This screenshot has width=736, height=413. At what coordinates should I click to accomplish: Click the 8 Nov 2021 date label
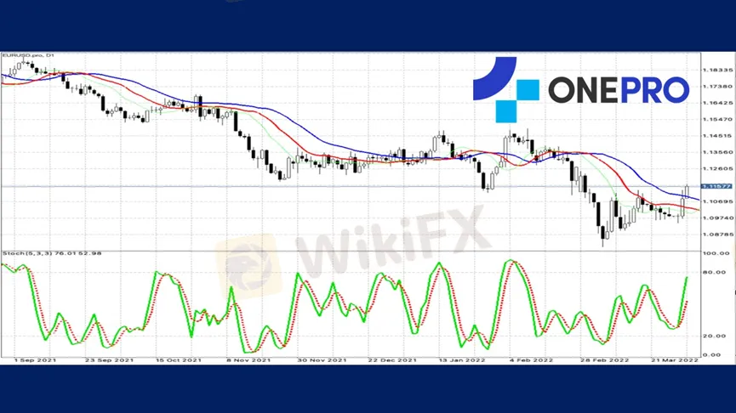248,360
